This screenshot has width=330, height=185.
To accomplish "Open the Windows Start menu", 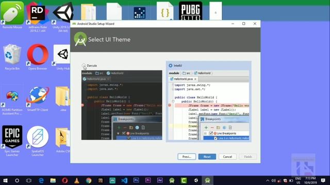I will pos(5,180).
